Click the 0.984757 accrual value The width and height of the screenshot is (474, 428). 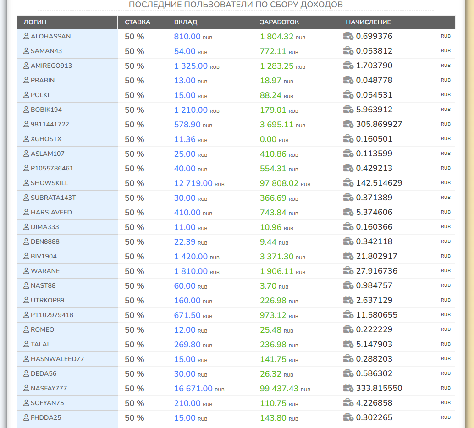coord(374,285)
